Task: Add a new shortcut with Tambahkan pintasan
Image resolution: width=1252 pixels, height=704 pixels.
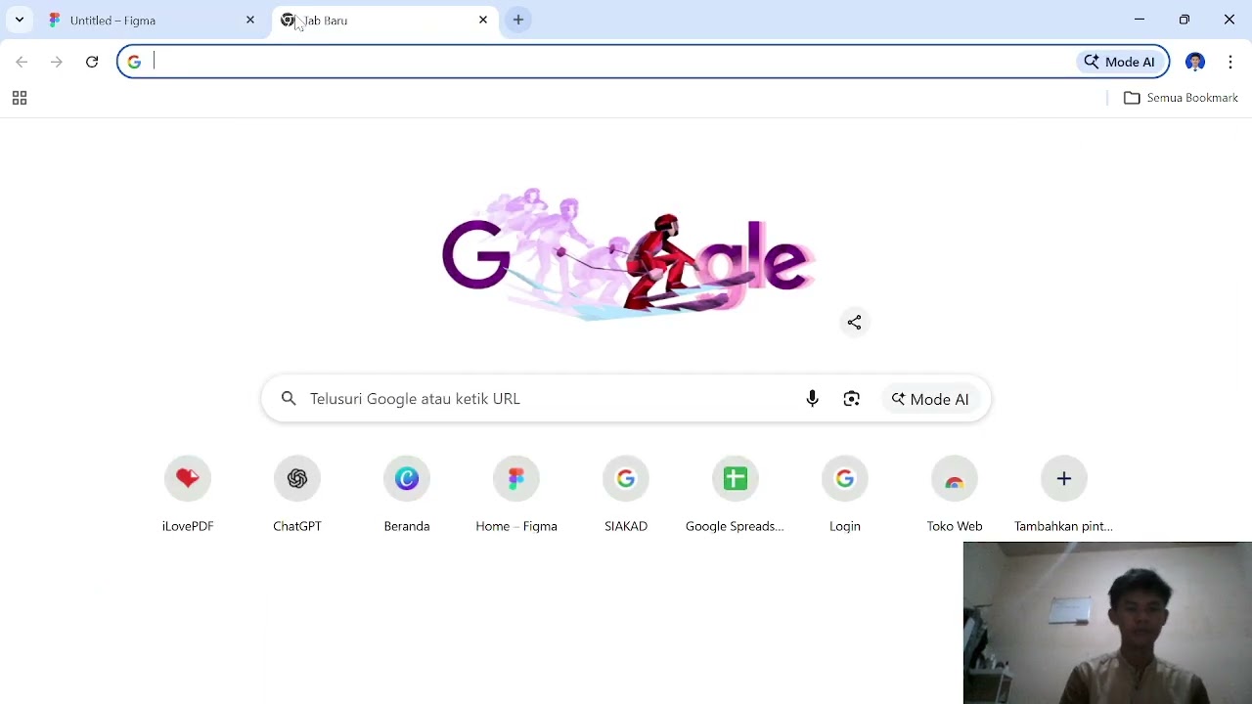Action: 1064,495
